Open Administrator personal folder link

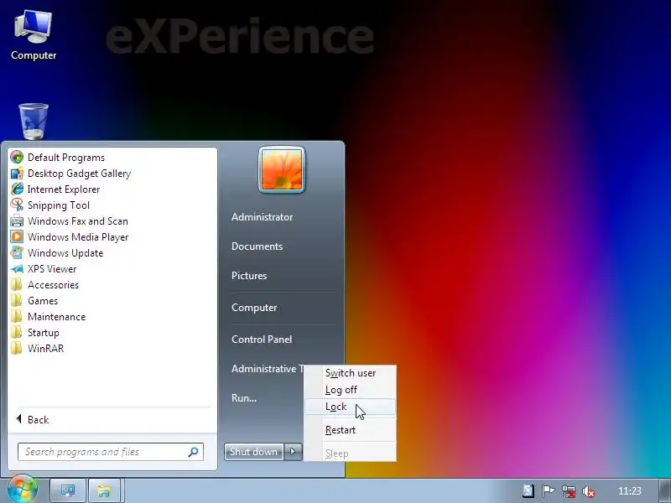coord(263,217)
